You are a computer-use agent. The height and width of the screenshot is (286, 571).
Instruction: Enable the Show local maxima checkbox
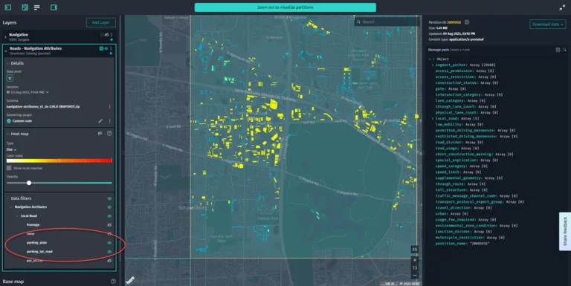coord(9,168)
